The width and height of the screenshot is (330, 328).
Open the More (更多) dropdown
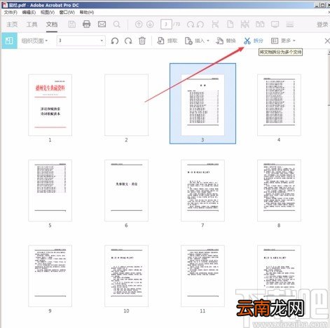click(283, 41)
